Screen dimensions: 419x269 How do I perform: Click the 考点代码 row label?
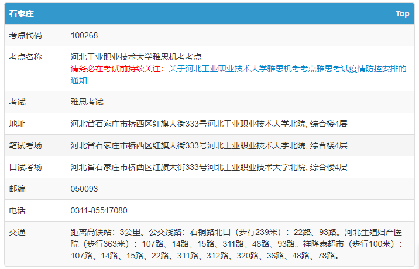(25, 35)
